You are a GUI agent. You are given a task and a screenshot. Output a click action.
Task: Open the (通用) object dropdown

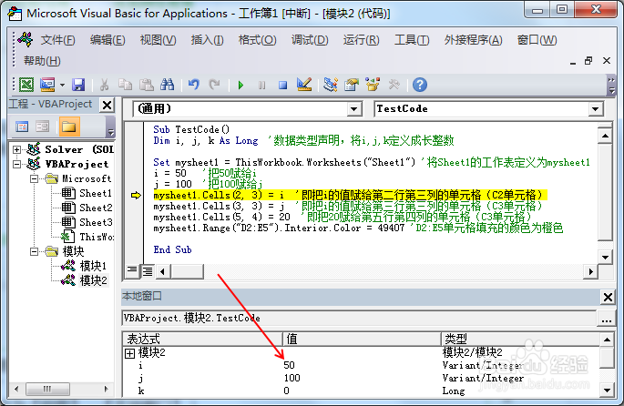point(354,109)
